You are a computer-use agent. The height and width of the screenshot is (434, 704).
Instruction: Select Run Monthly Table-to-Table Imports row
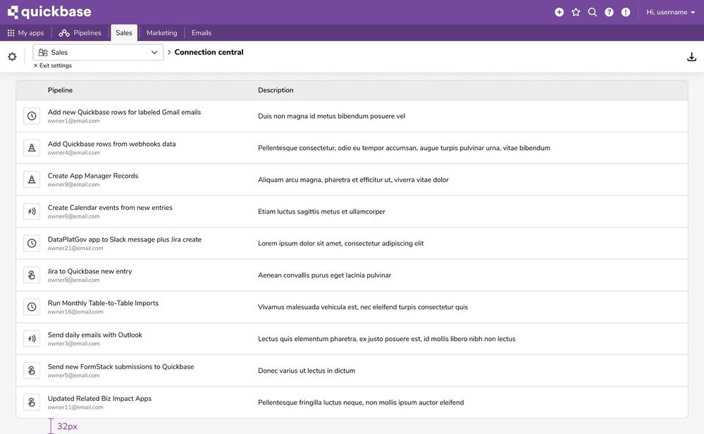click(x=352, y=307)
